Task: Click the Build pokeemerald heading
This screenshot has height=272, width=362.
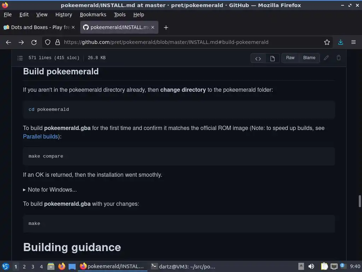Action: 61,72
